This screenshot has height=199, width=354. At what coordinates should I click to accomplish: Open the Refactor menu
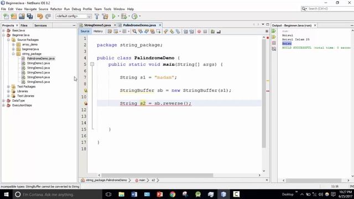56,9
